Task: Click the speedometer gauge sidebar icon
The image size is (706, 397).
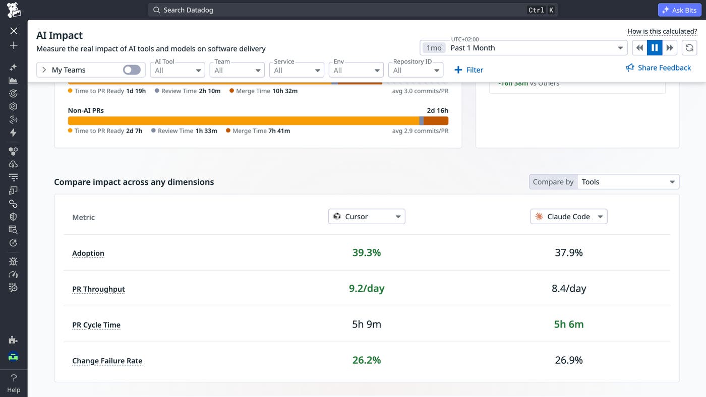Action: [14, 275]
